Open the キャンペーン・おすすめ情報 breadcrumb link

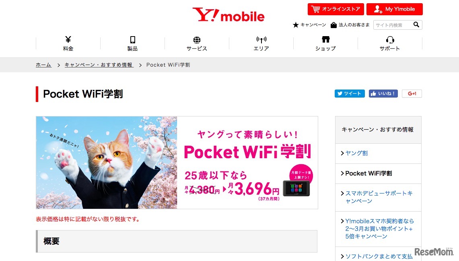[x=99, y=65]
